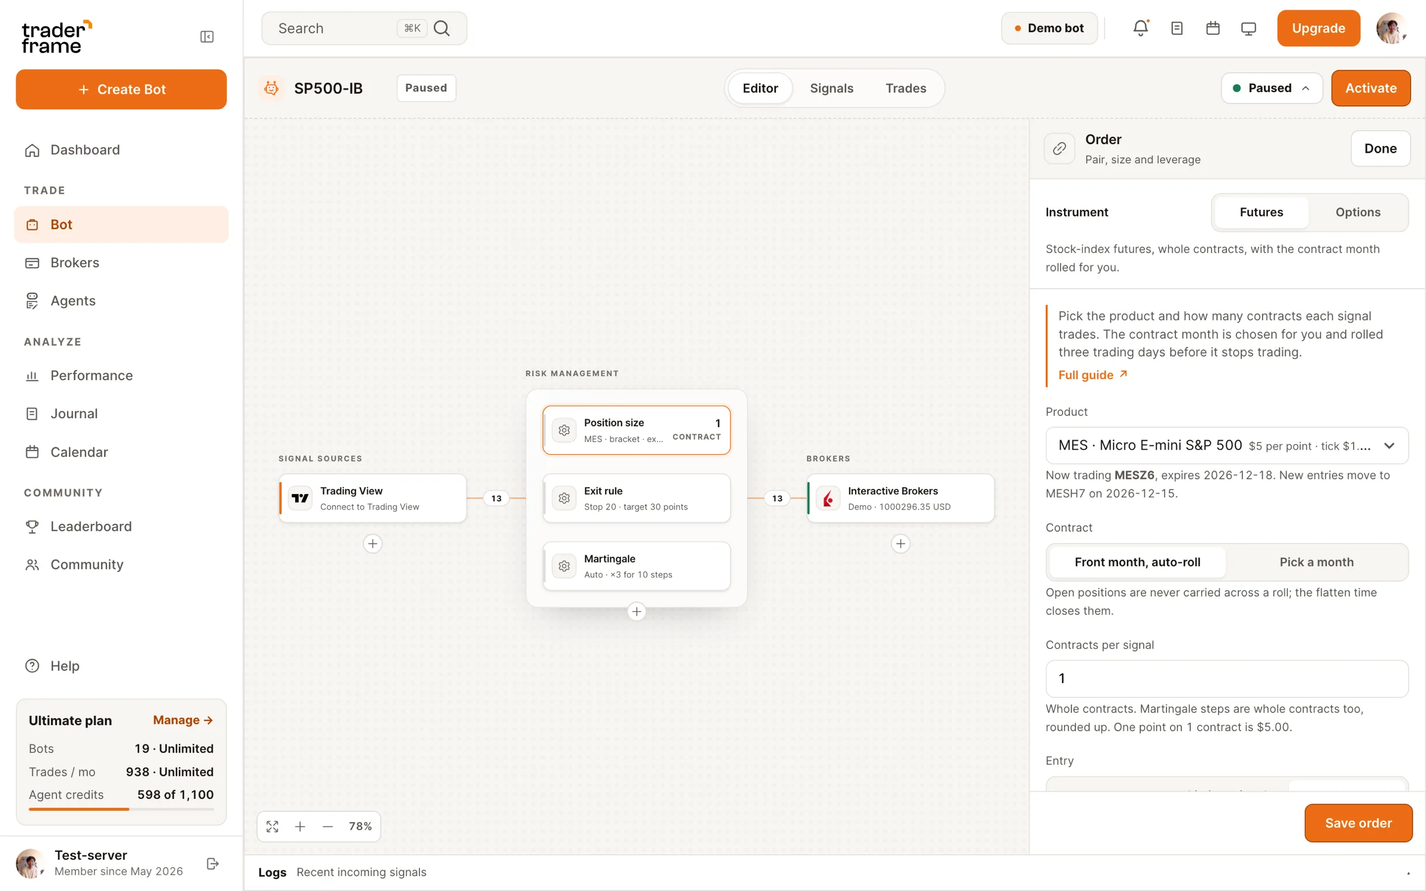Open the calendar icon in top bar
Viewport: 1426px width, 891px height.
1213,28
